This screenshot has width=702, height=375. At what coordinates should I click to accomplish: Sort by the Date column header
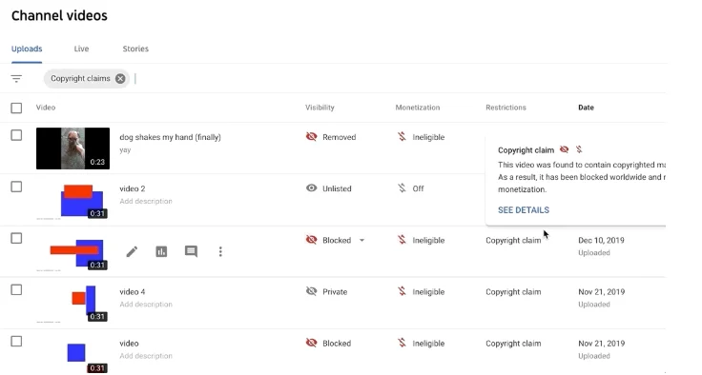[586, 108]
